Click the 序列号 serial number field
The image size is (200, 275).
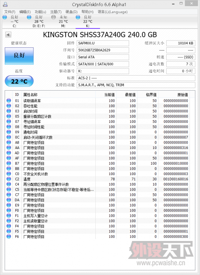[103, 50]
